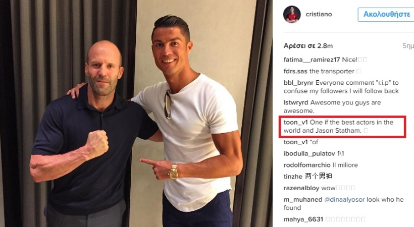Click the blue Ακολουθήστε follow button

tap(386, 14)
